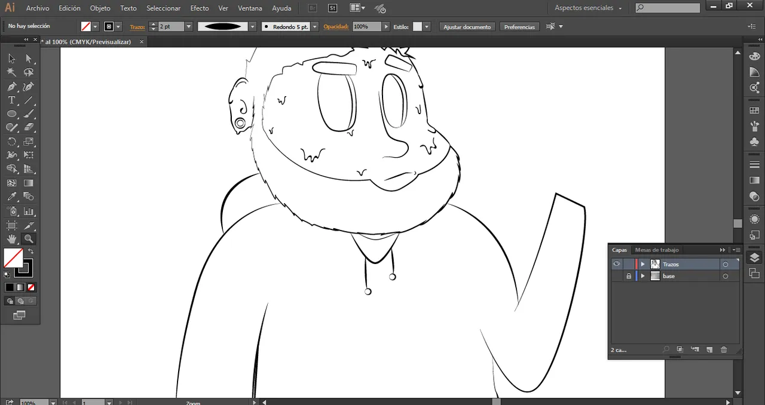Open Preferencias from control bar
Viewport: 765px width, 405px height.
pos(519,27)
